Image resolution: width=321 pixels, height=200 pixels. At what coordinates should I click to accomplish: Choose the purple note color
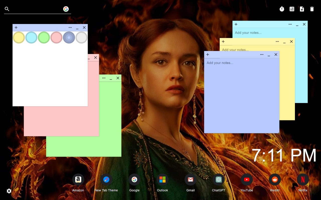point(69,37)
